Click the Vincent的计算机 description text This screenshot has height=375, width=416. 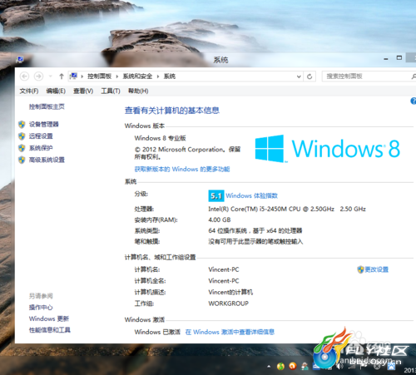pos(230,292)
